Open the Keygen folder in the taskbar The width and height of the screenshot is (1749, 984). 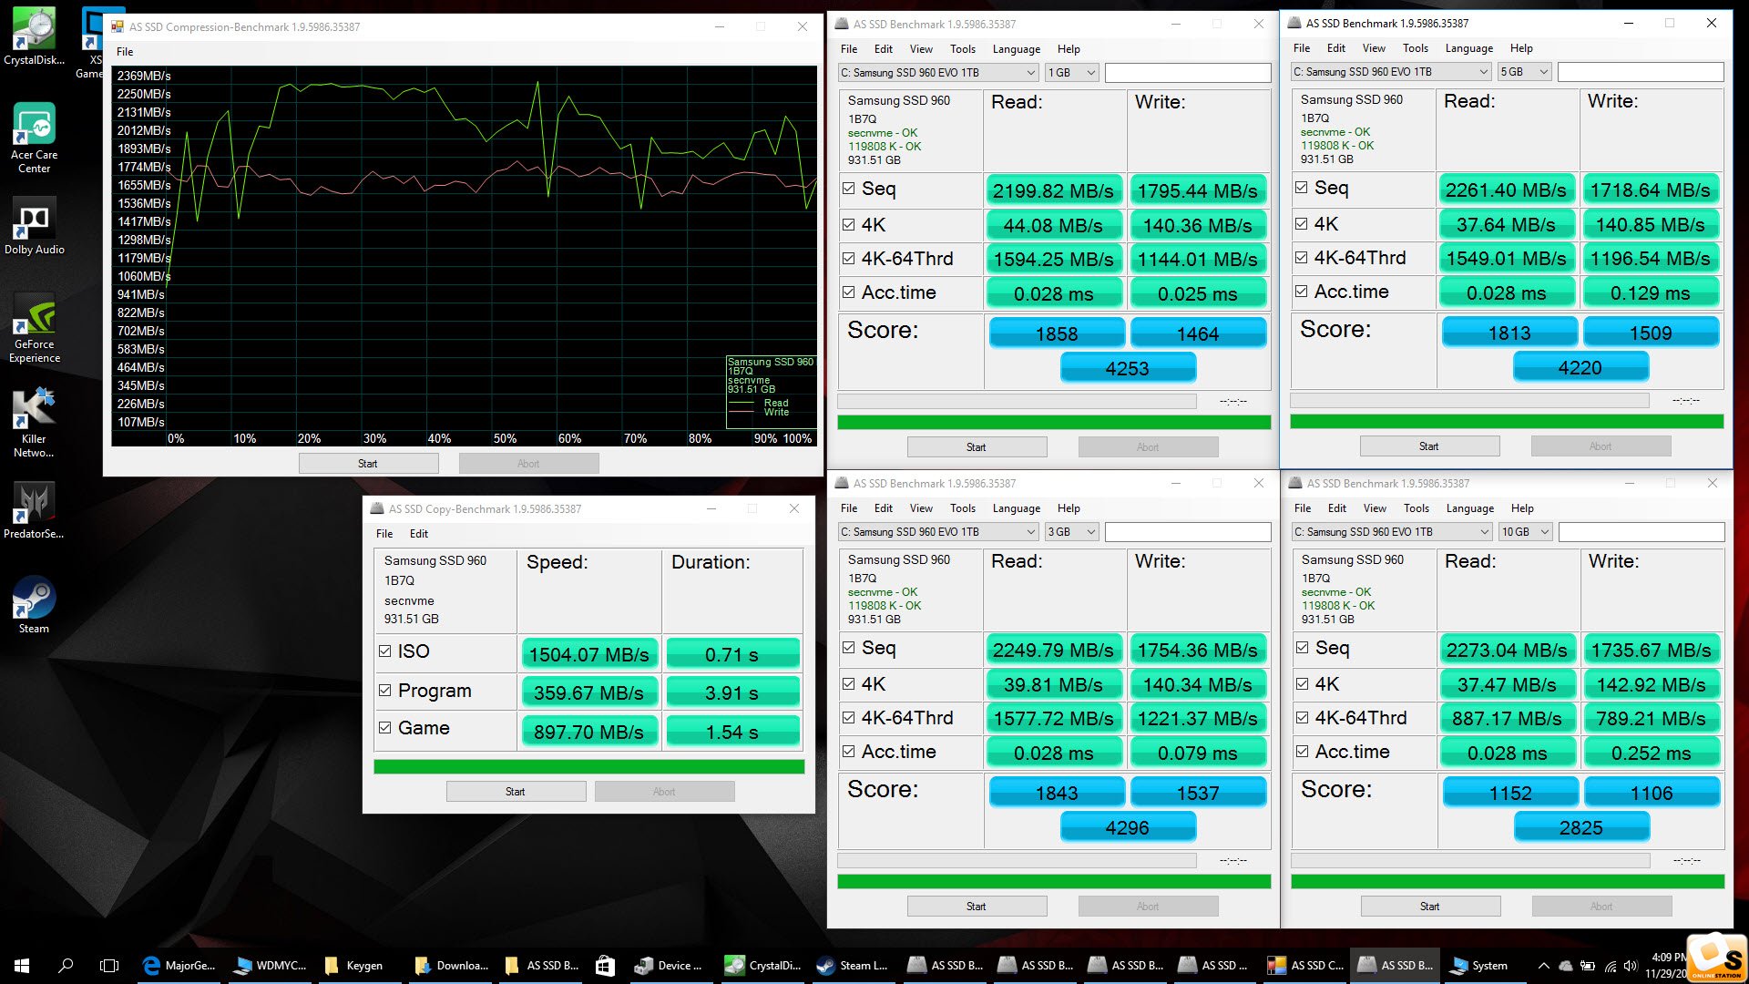[x=360, y=966]
